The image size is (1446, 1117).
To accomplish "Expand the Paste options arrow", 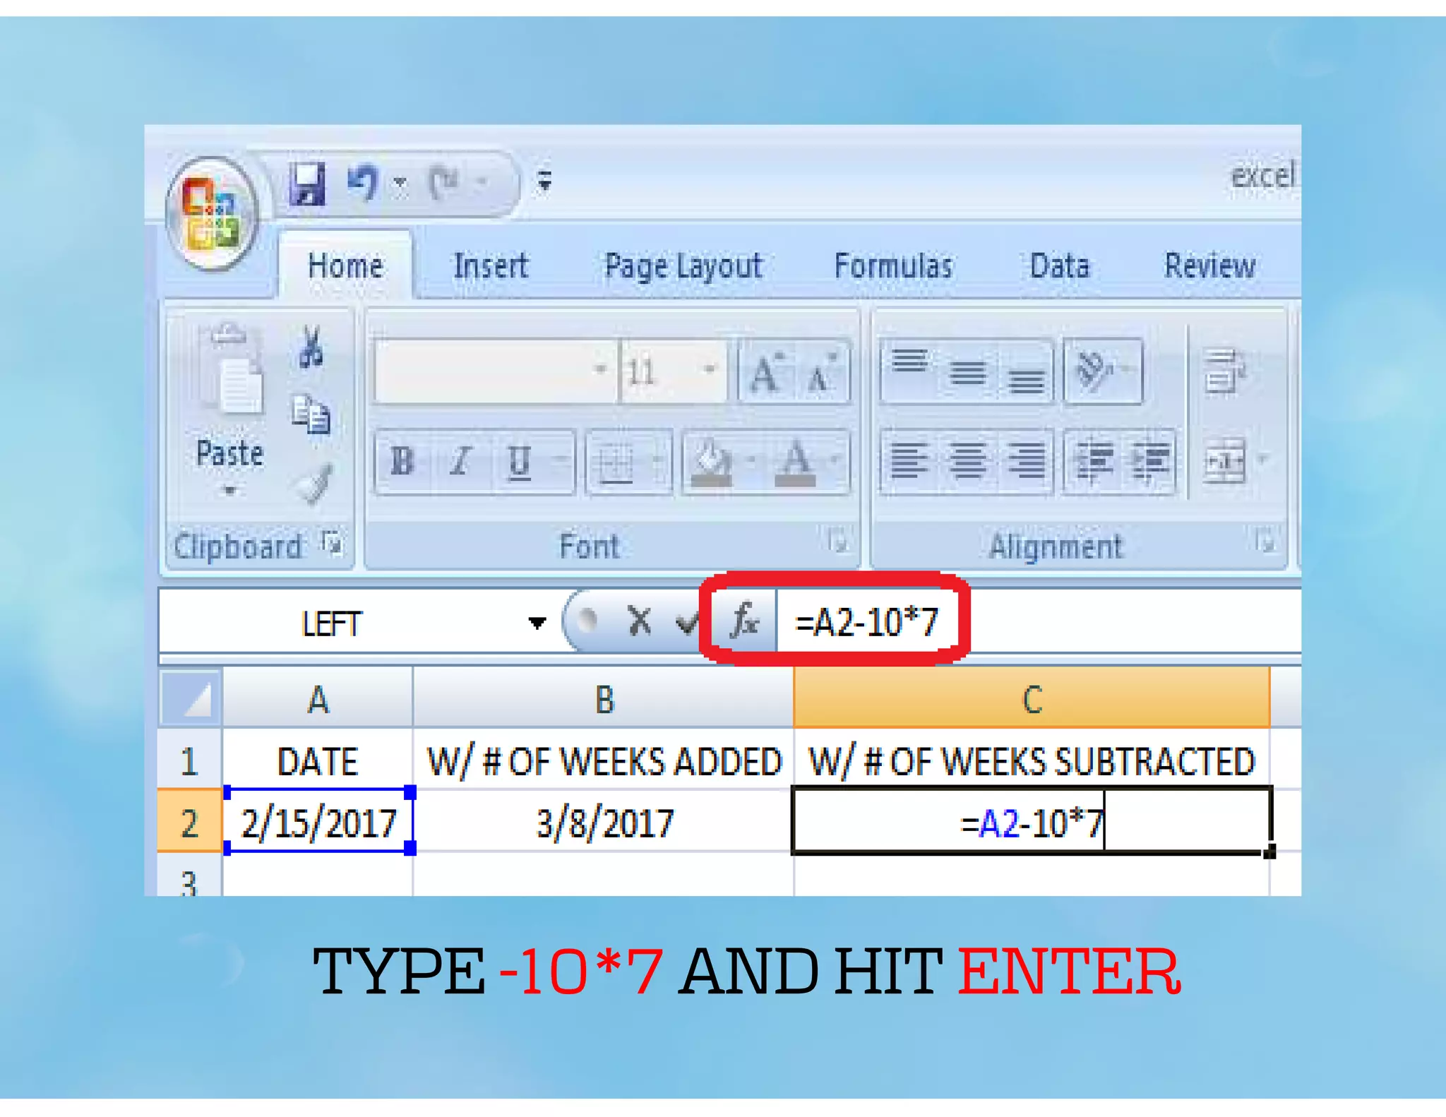I will [229, 491].
